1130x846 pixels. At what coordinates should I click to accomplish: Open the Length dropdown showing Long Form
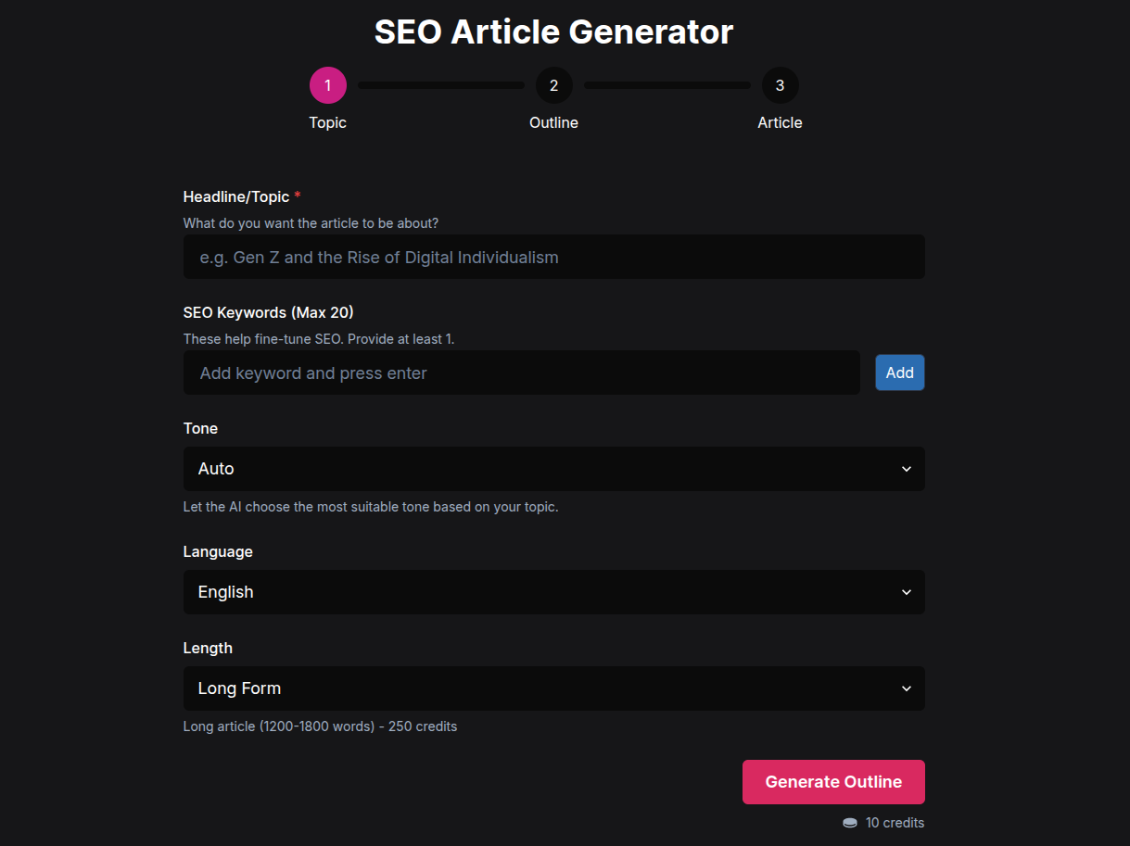pyautogui.click(x=553, y=688)
